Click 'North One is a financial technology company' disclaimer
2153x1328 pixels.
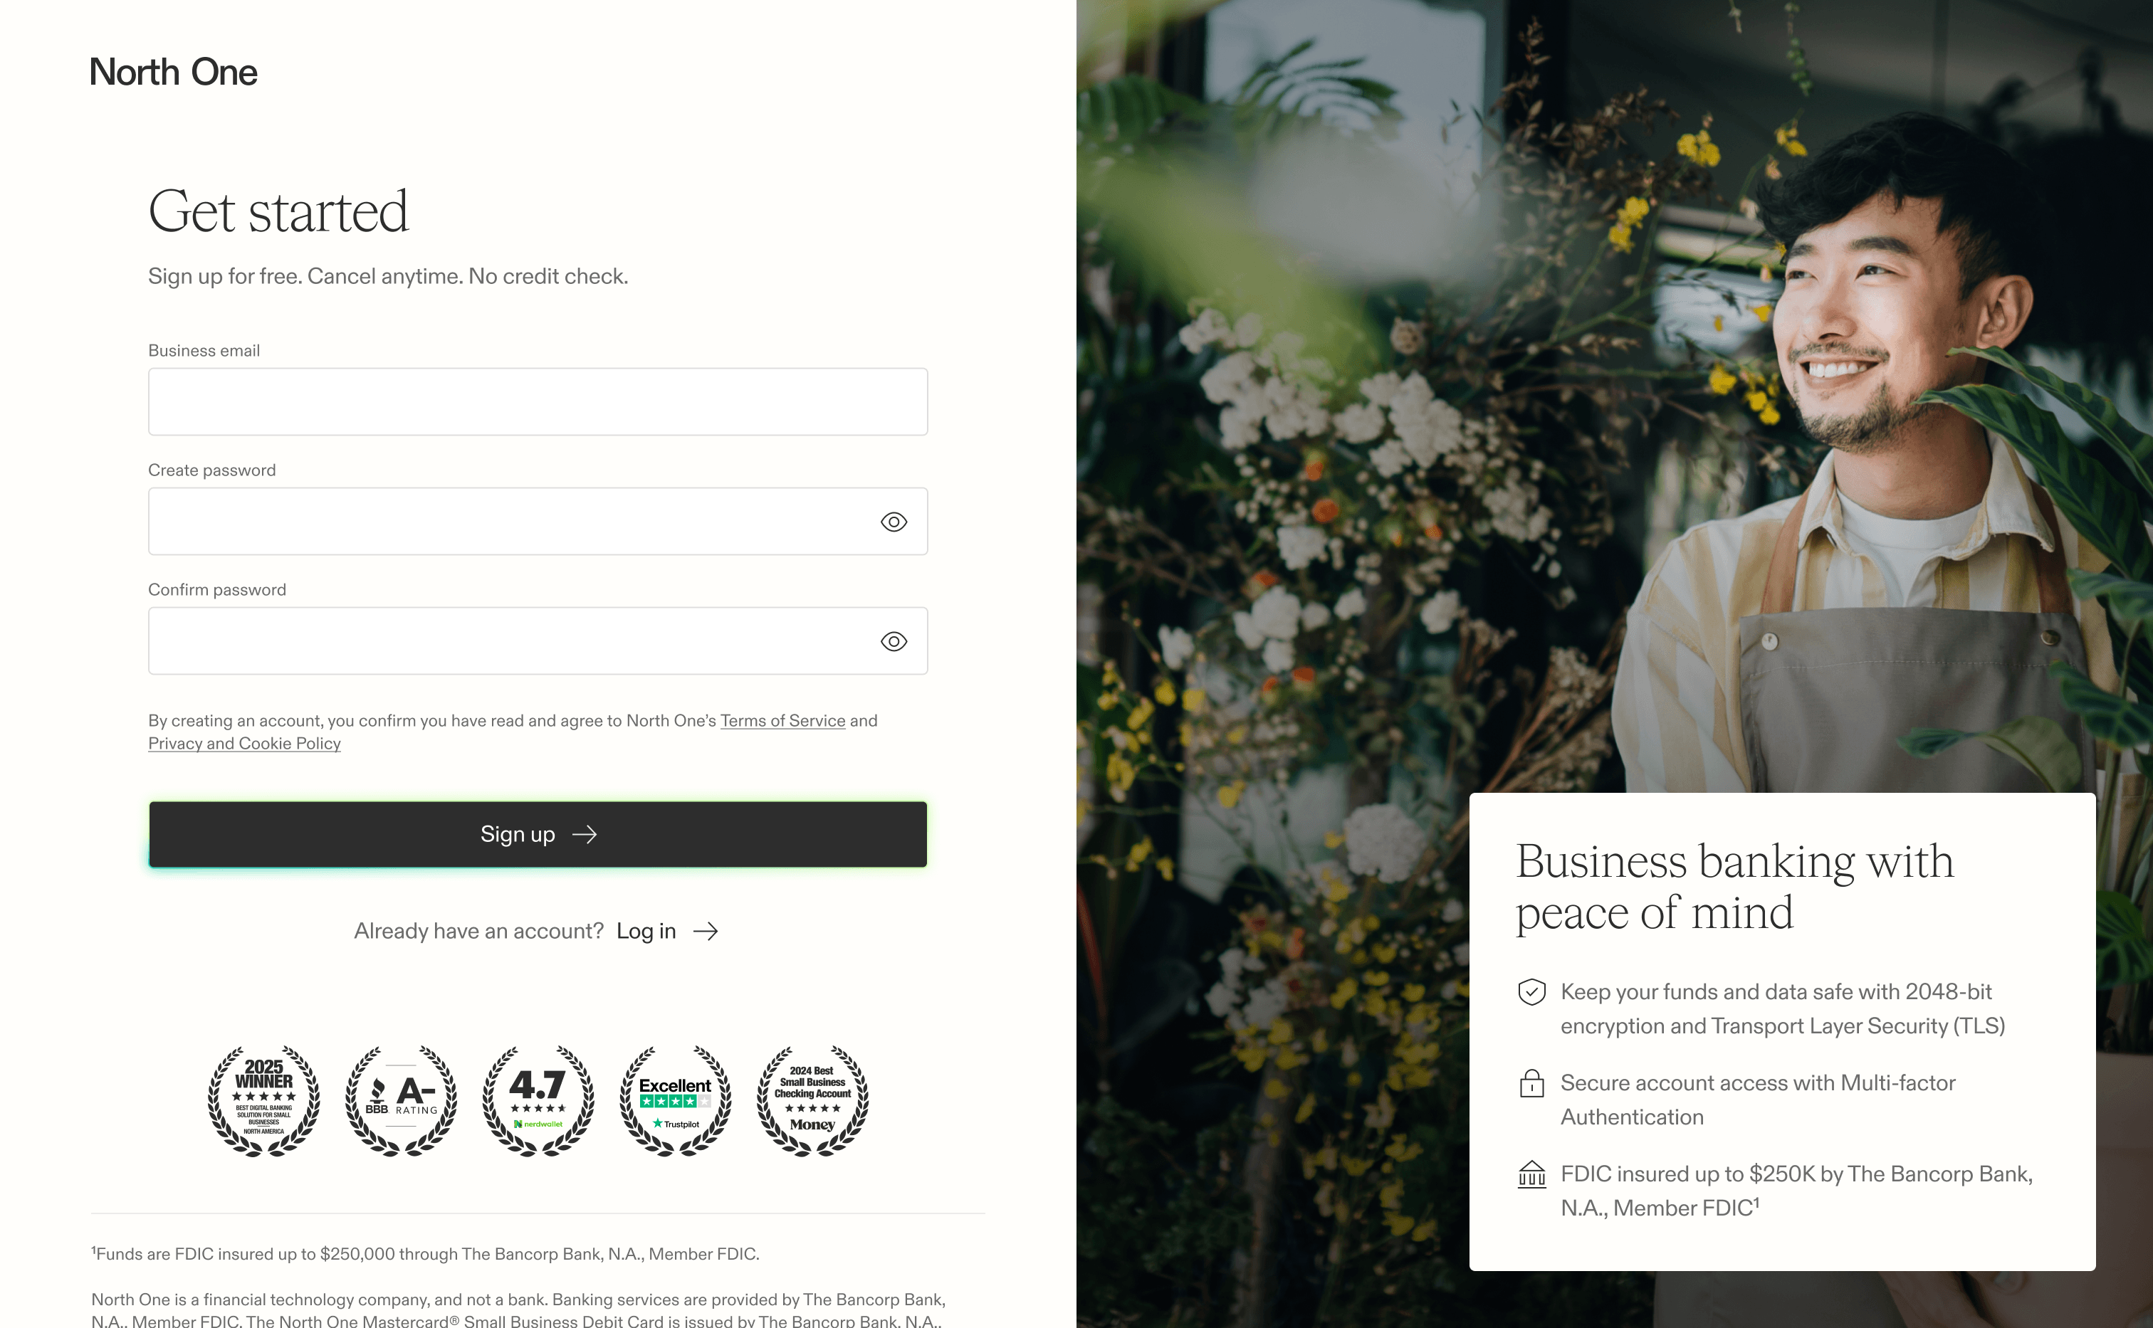[x=518, y=1309]
